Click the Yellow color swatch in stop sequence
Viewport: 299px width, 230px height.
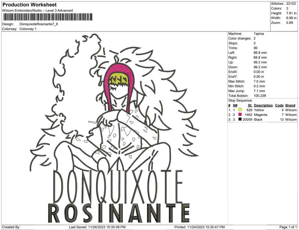point(240,110)
